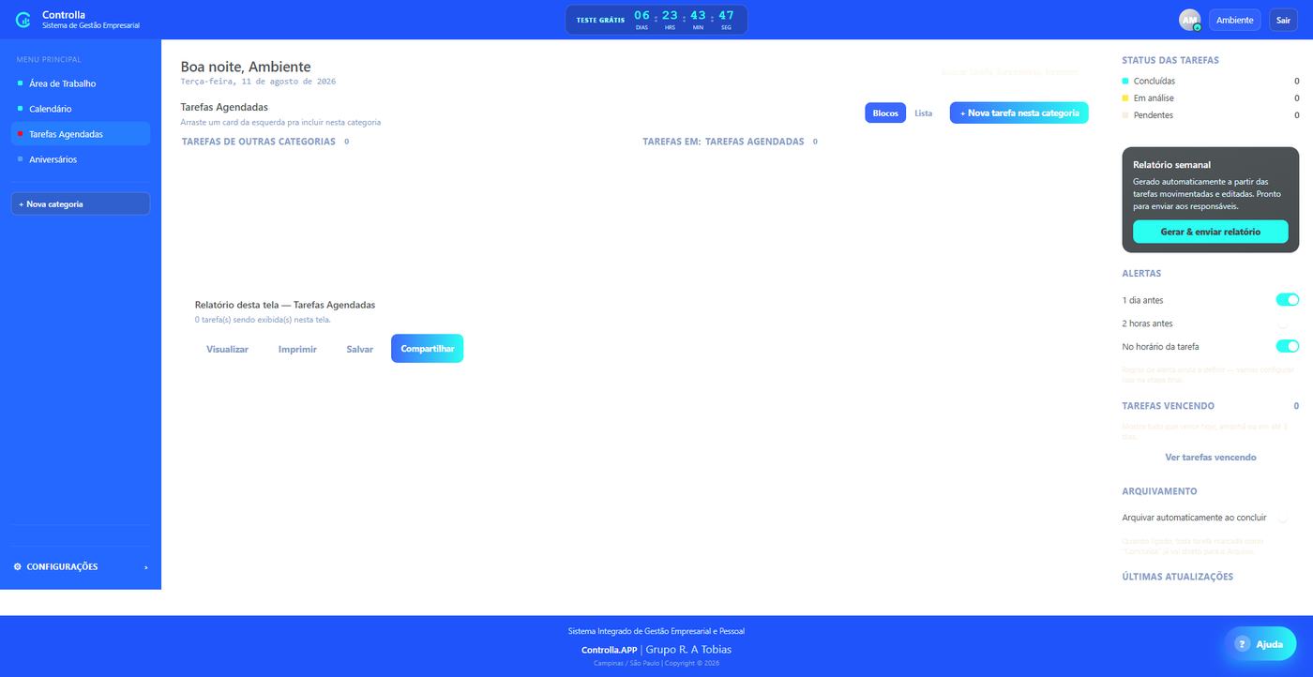
Task: Disable the 'No horário da tarefa' alert
Action: pyautogui.click(x=1288, y=346)
